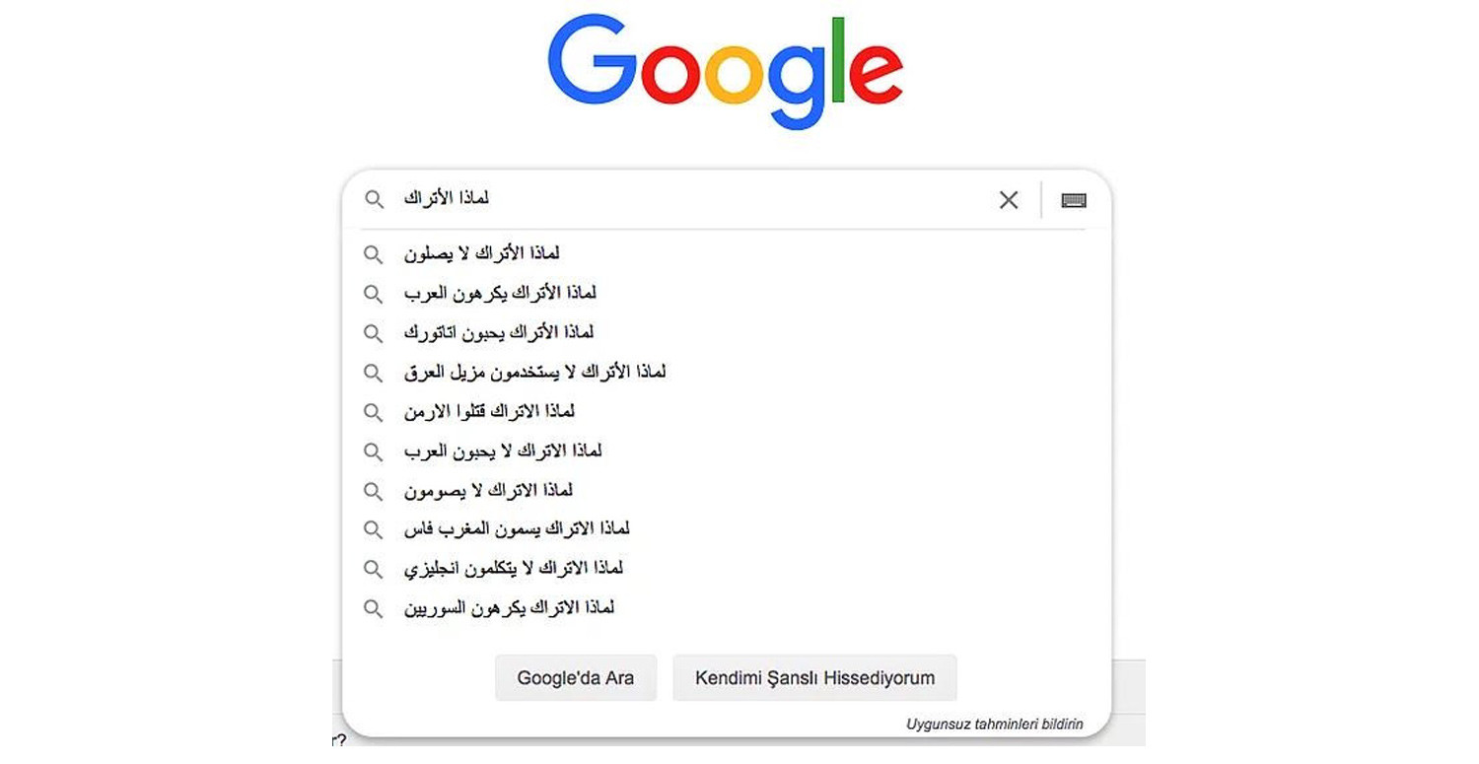Viewport: 1479px width, 764px height.
Task: Click the search icon beside المغرب فاس suggestion
Action: 373,529
